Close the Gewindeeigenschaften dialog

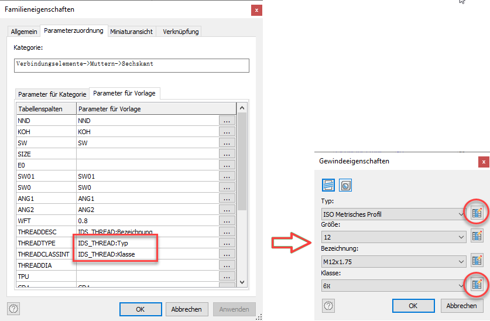tap(484, 162)
